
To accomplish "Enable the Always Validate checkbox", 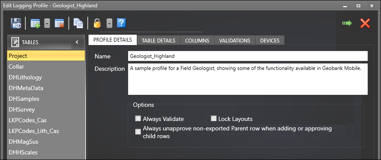I will click(x=138, y=118).
